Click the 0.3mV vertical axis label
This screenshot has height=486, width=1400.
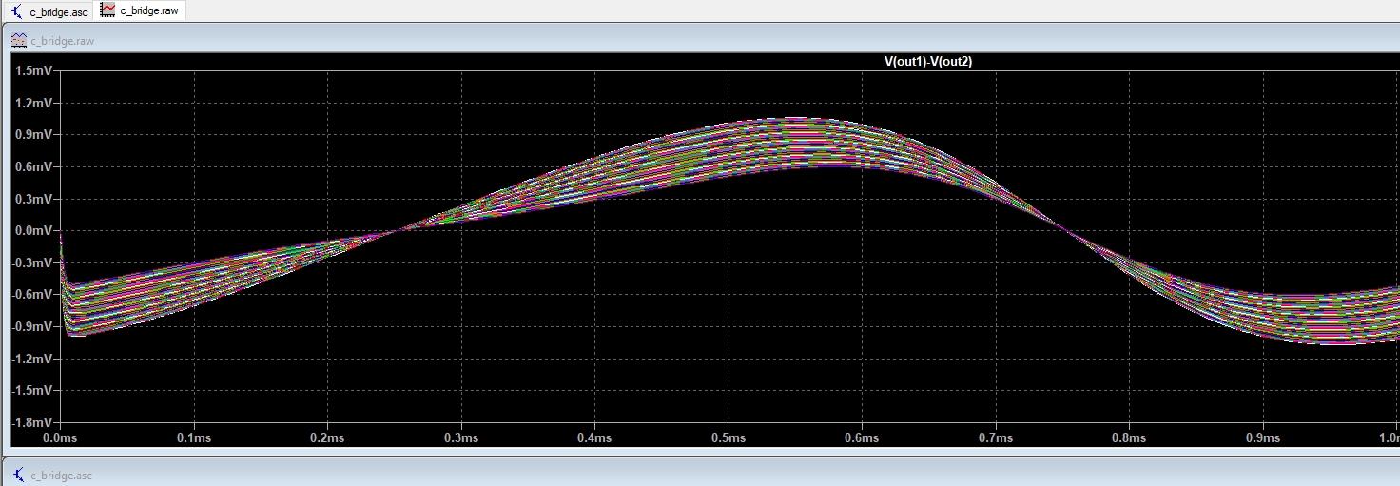[33, 199]
